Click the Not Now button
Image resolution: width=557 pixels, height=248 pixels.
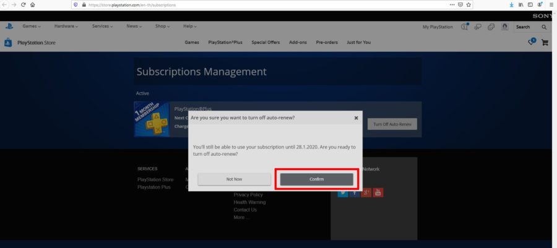click(234, 179)
